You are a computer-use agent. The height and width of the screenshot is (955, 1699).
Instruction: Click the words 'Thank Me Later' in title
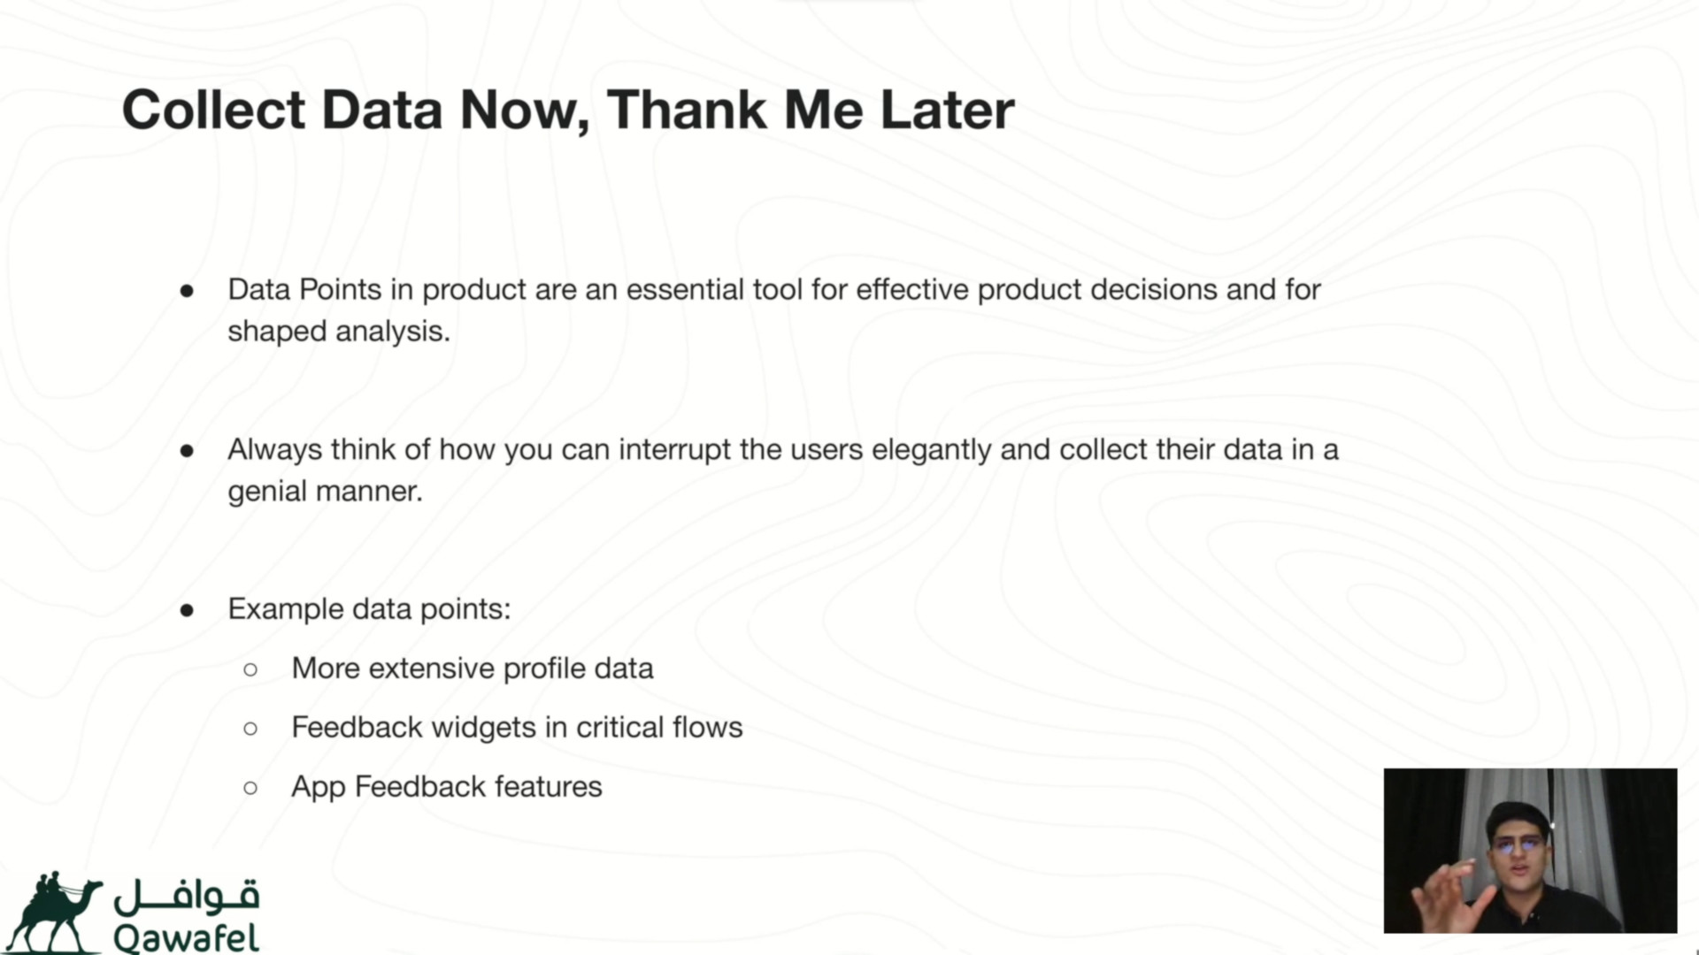811,111
